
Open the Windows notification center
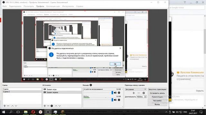[x=201, y=112]
